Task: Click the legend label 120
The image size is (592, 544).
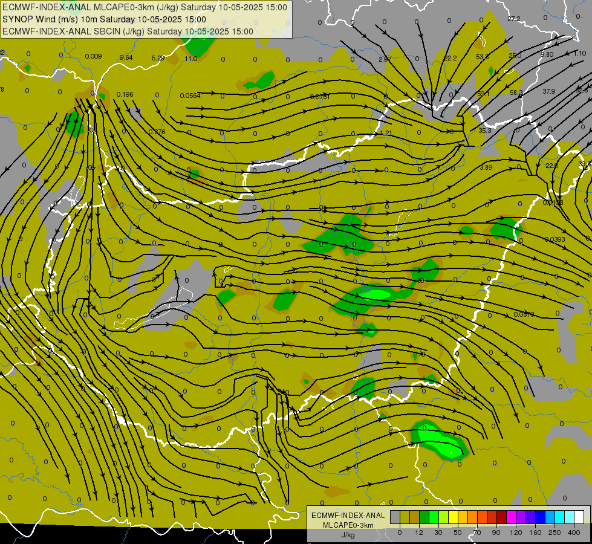Action: (516, 533)
